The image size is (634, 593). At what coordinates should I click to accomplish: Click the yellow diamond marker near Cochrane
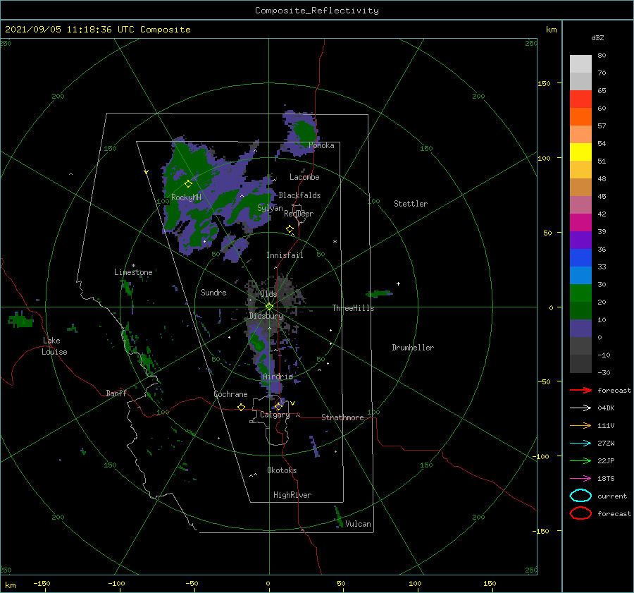click(242, 408)
